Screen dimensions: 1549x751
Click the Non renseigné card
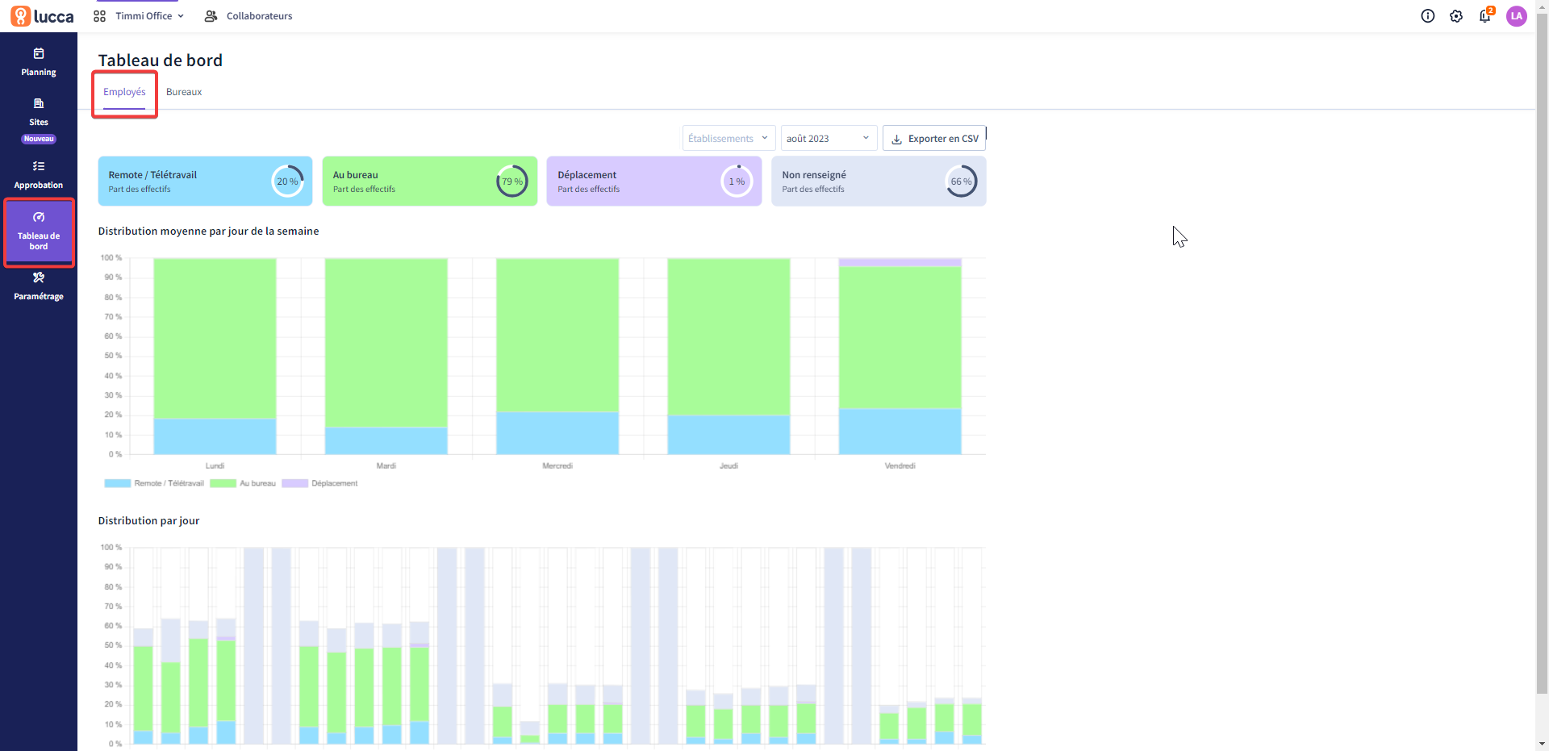(x=879, y=181)
